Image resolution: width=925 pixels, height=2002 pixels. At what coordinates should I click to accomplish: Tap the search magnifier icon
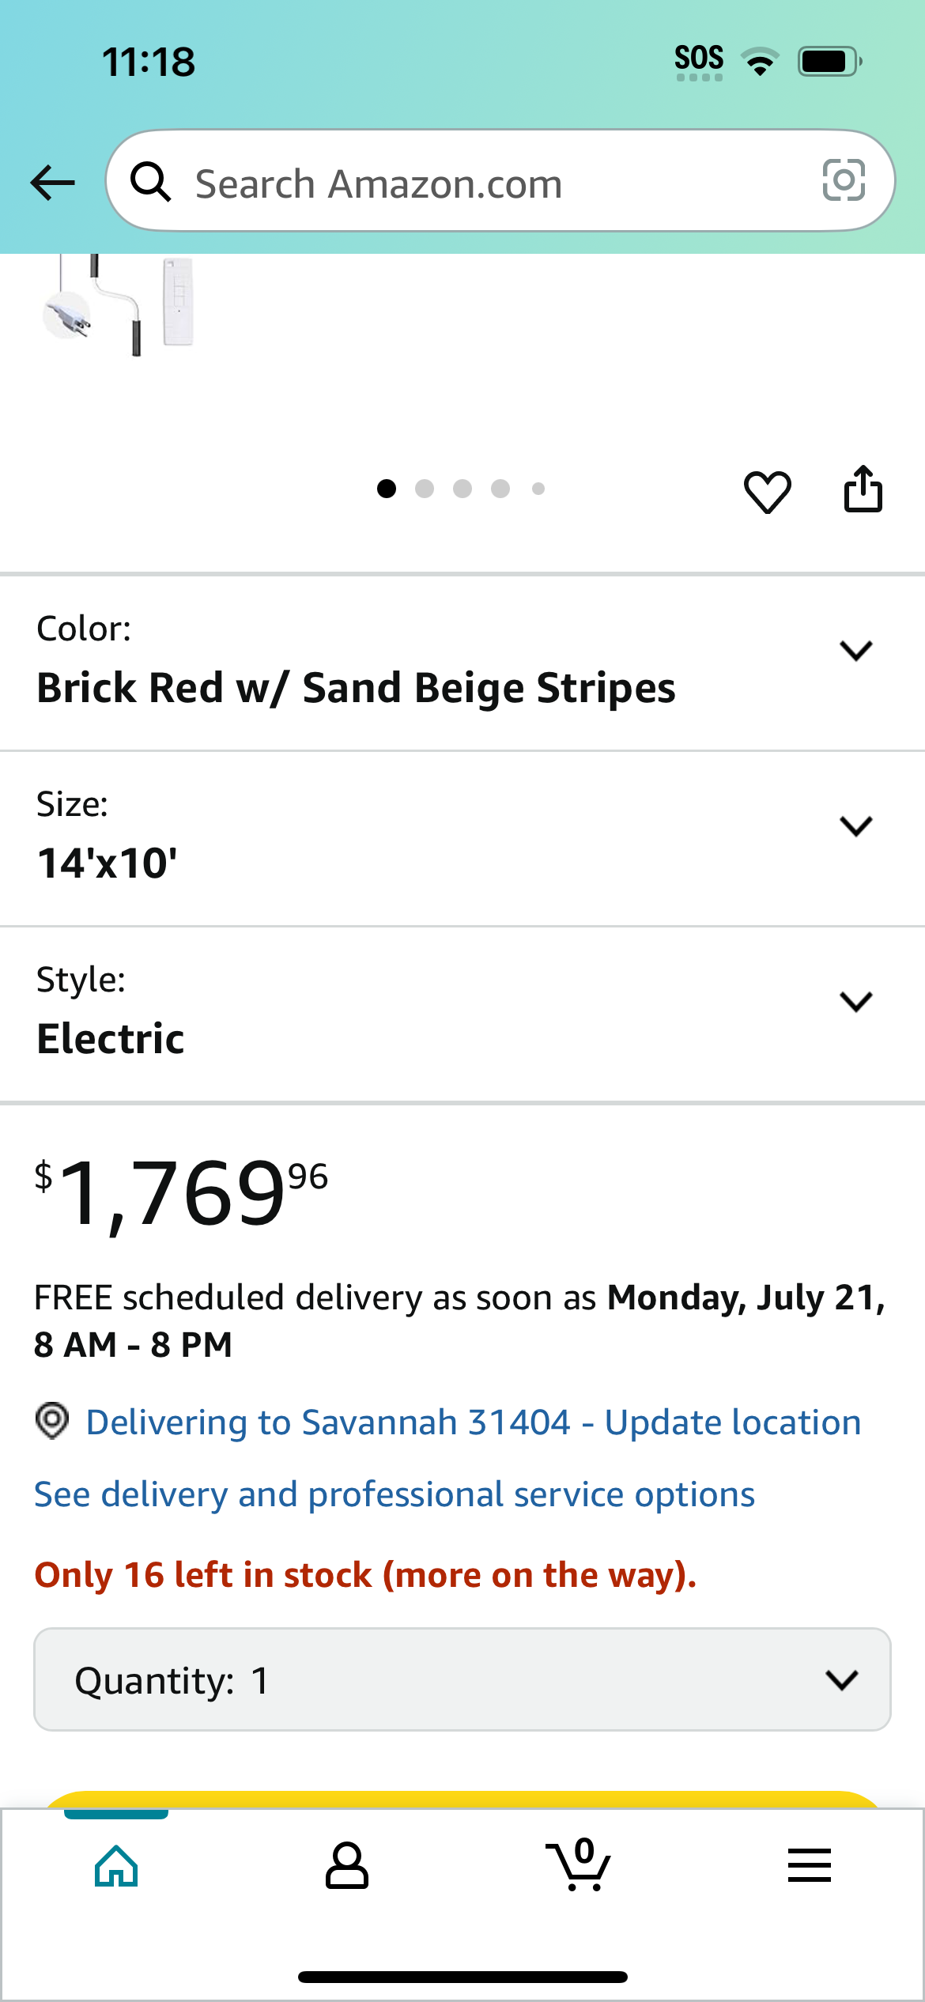(150, 181)
